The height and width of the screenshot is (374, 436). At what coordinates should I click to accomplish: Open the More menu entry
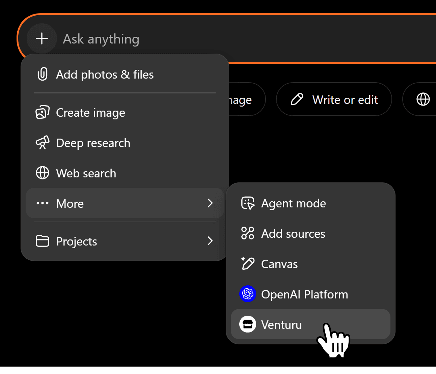pos(125,203)
